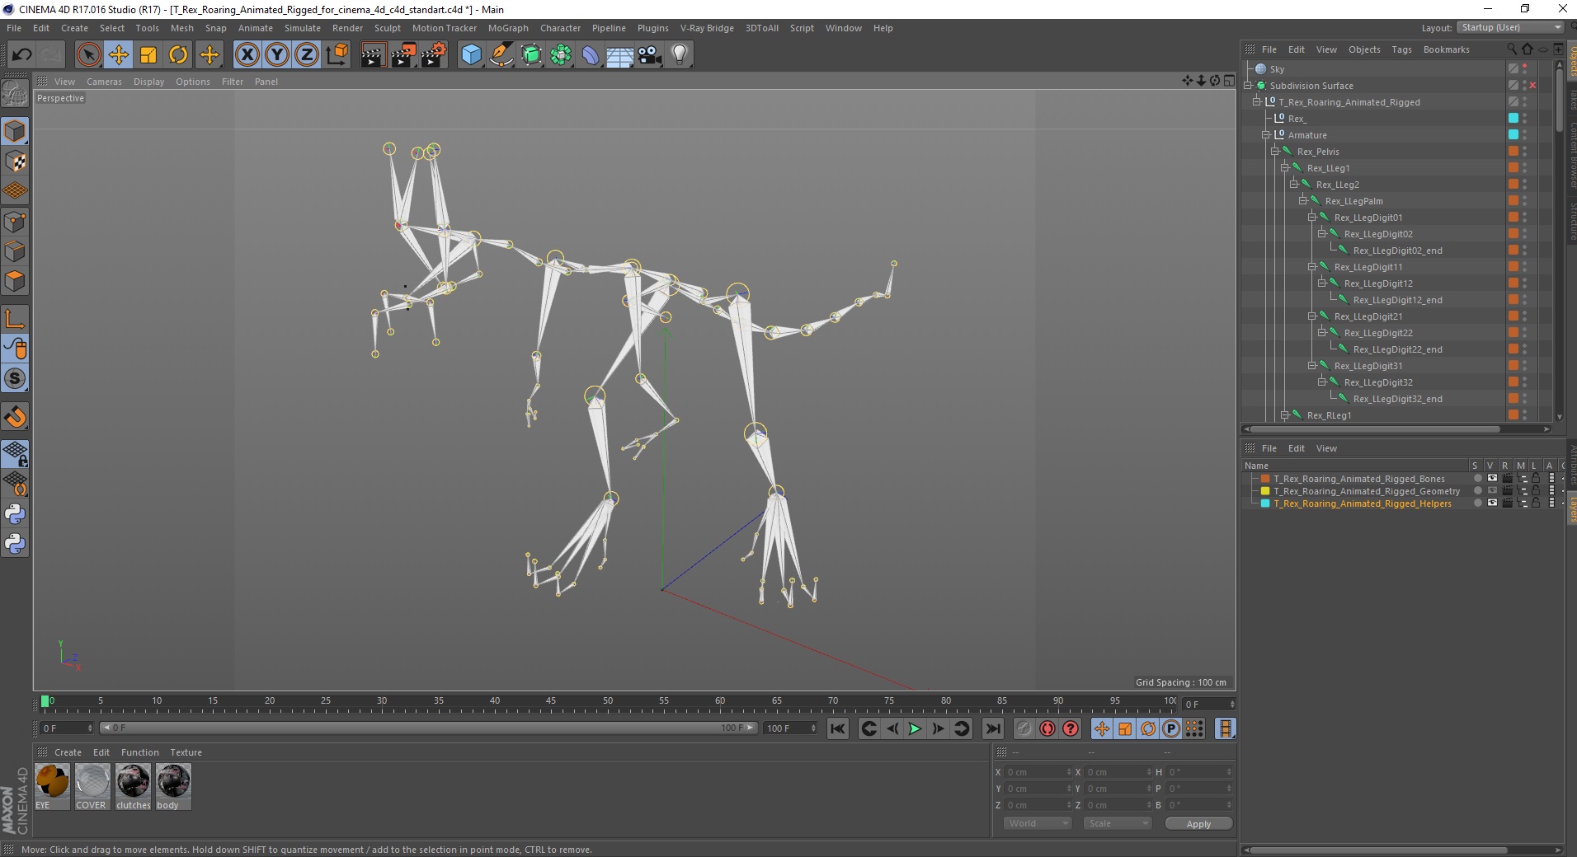Activate the Move tool in top toolbar
Viewport: 1577px width, 857px height.
click(119, 55)
